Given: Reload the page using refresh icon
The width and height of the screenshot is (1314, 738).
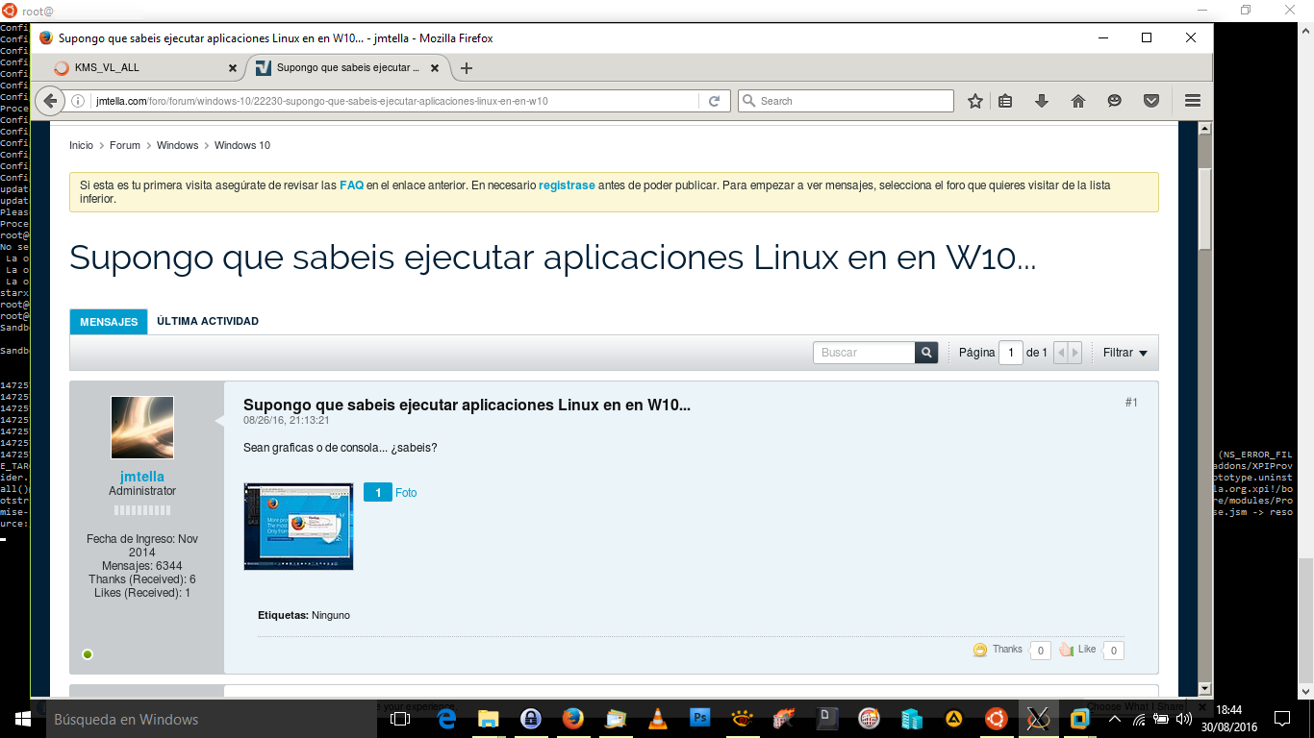Looking at the screenshot, I should point(714,101).
